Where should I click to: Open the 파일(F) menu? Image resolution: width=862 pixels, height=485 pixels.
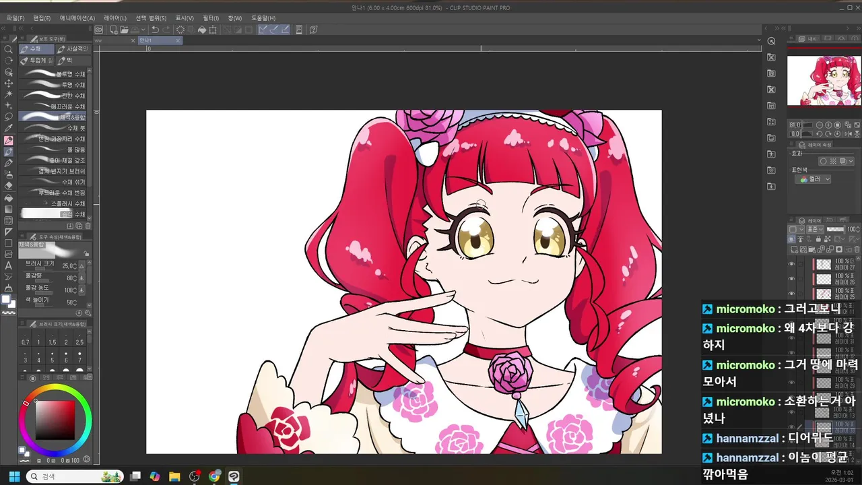[x=15, y=18]
